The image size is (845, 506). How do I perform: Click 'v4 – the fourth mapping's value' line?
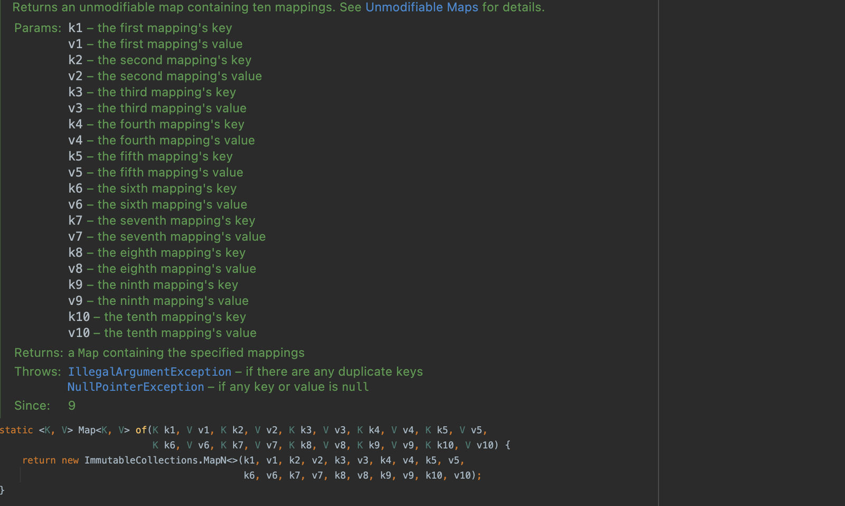[162, 140]
